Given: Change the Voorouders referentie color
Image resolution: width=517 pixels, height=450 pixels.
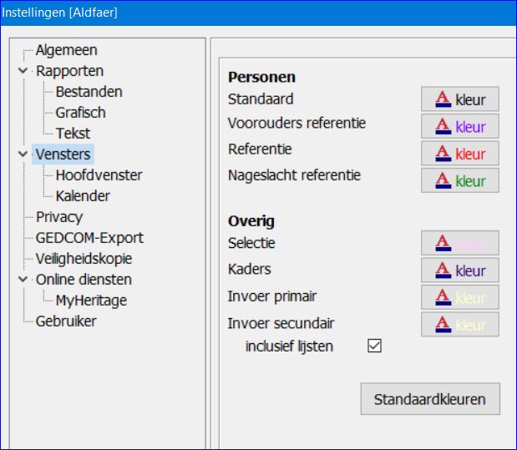Looking at the screenshot, I should 459,127.
